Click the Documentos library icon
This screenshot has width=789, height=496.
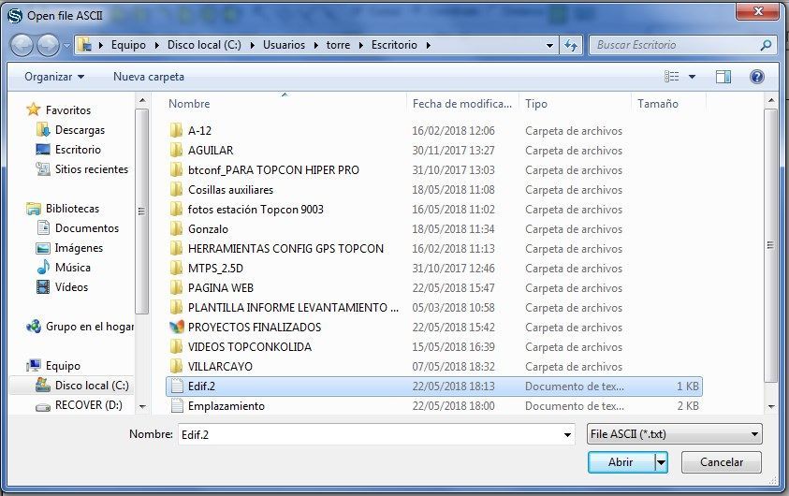coord(43,227)
